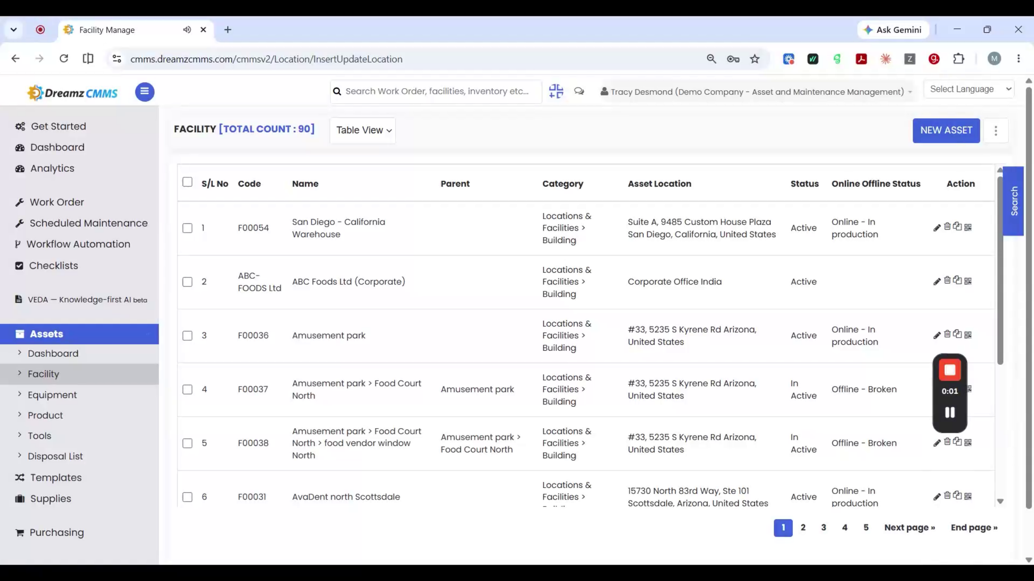
Task: Pause the screen recording
Action: [x=950, y=412]
